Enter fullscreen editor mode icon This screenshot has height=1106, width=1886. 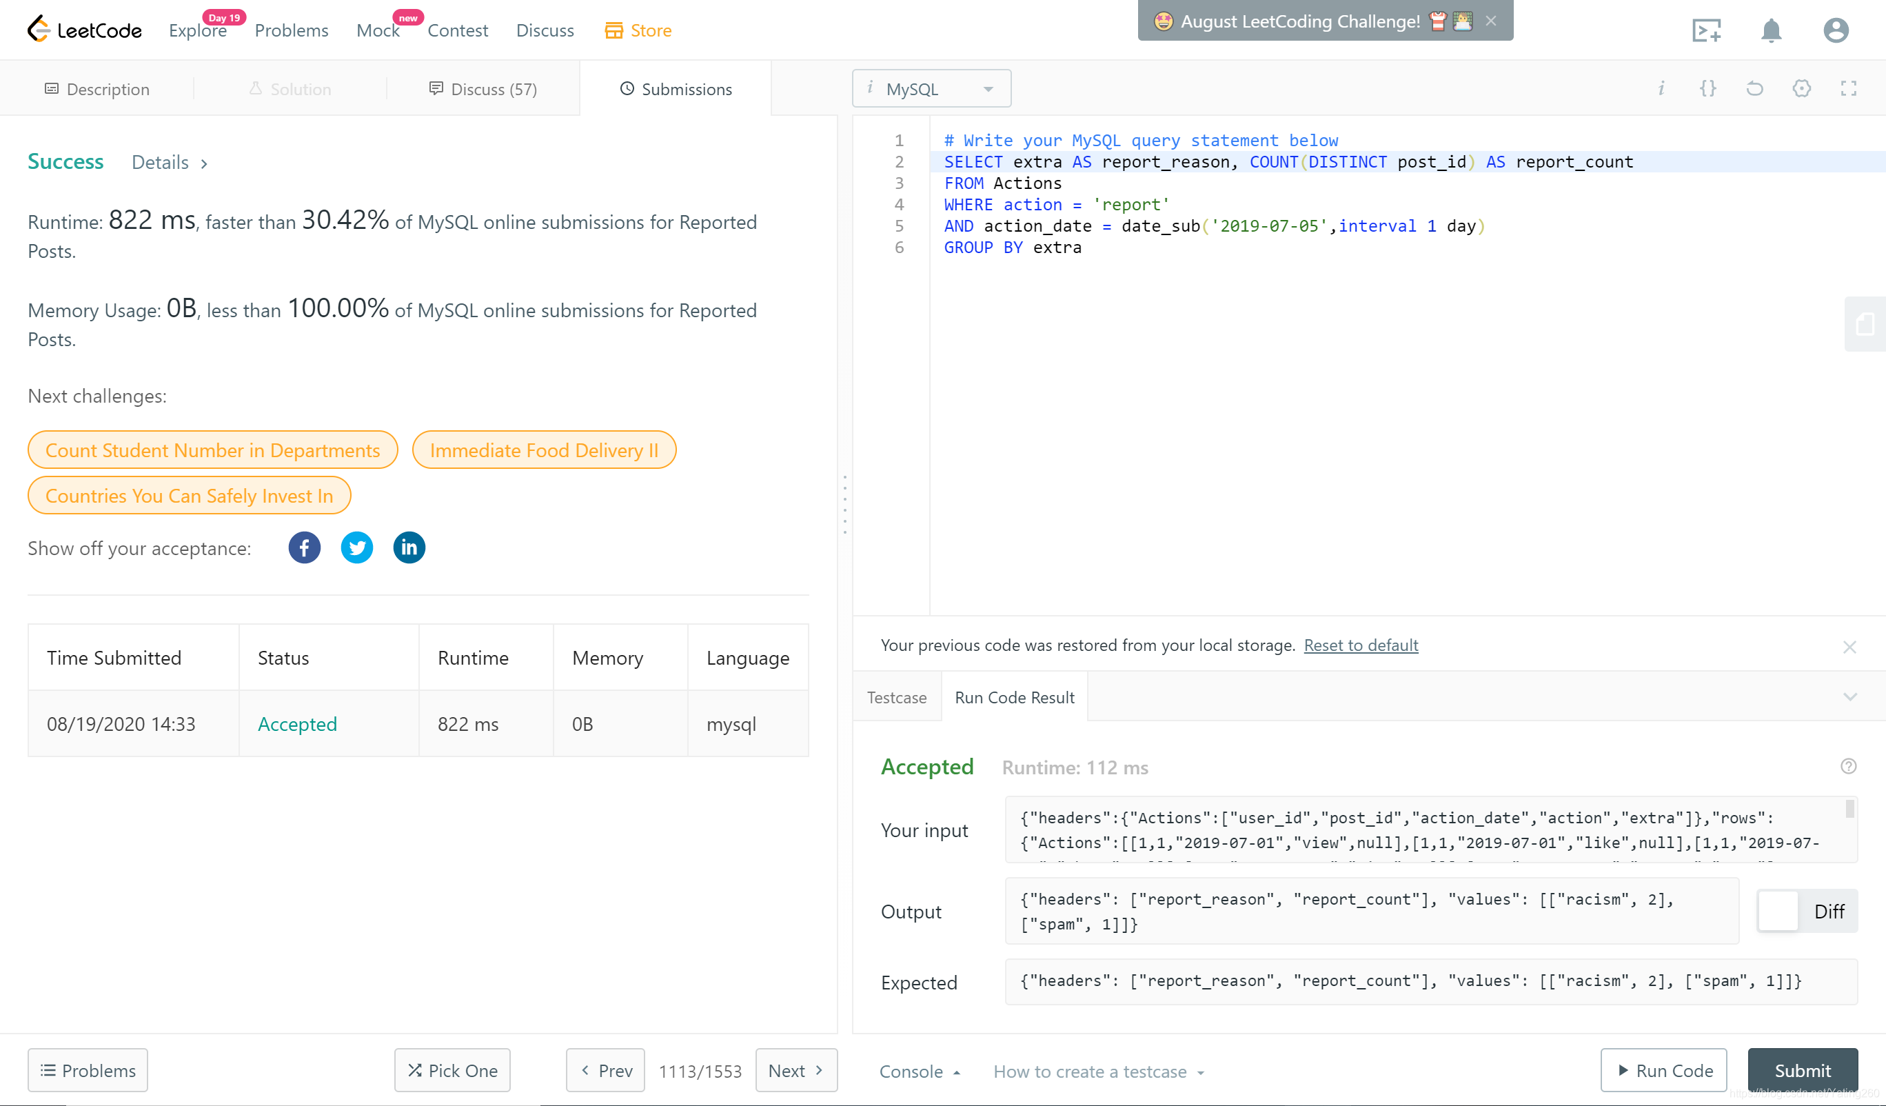tap(1848, 88)
